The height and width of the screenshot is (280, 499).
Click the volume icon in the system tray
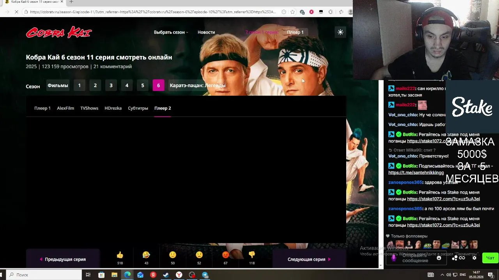click(x=449, y=275)
